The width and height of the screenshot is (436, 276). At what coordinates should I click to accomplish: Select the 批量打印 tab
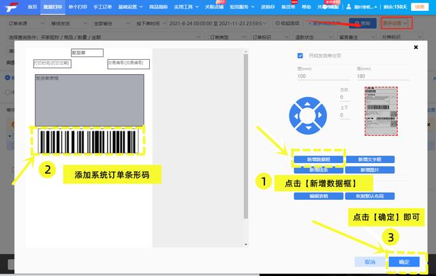(x=52, y=7)
